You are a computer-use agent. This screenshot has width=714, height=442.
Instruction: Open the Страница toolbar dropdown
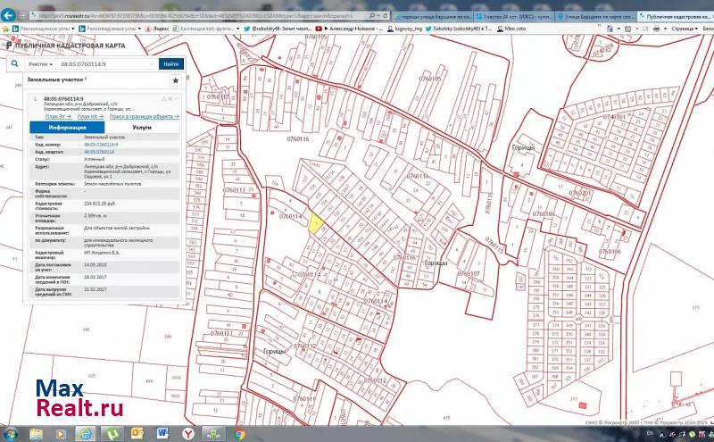pos(684,29)
